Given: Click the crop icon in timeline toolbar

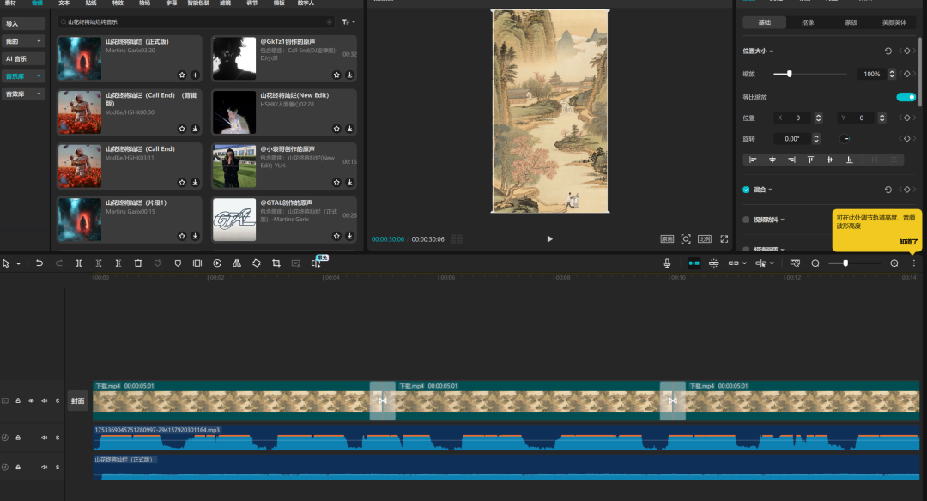Looking at the screenshot, I should pyautogui.click(x=276, y=263).
